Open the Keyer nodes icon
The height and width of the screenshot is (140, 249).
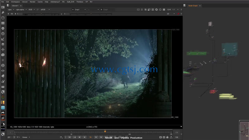3,39
